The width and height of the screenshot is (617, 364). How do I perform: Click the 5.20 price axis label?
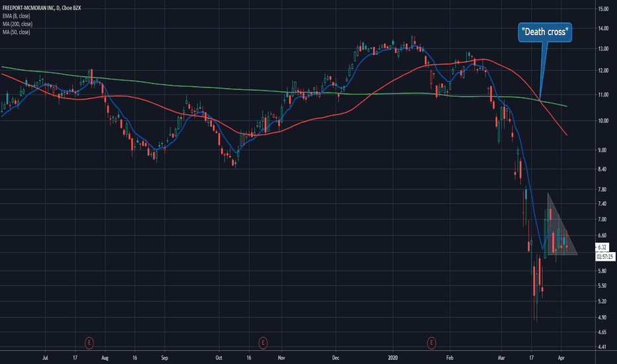pyautogui.click(x=602, y=301)
